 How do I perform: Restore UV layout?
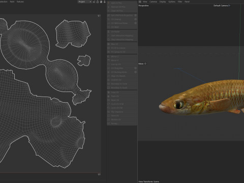tap(122, 119)
